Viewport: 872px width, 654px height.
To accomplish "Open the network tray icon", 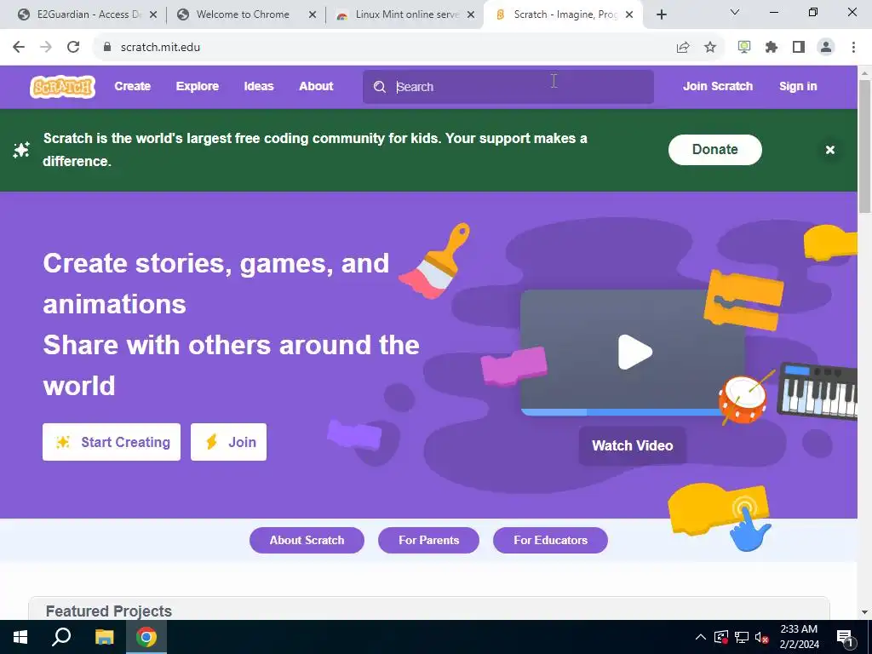I will point(742,637).
